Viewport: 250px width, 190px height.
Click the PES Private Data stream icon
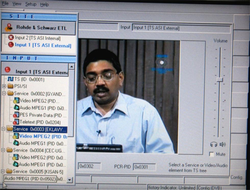point(16,115)
